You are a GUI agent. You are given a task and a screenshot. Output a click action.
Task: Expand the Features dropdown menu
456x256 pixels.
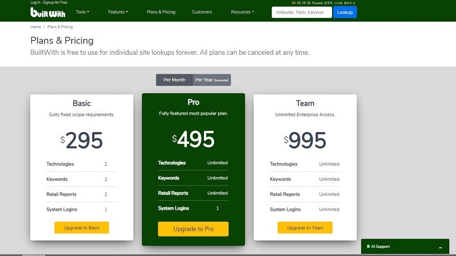118,12
